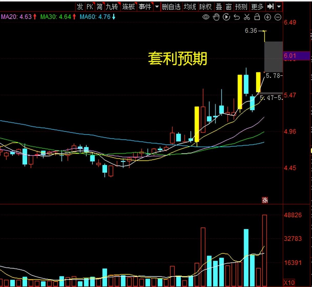Zoom in with the plus circle icon
This screenshot has width=312, height=287.
point(267,17)
